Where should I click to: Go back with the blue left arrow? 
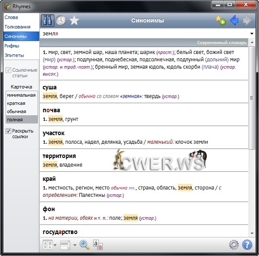point(234,21)
